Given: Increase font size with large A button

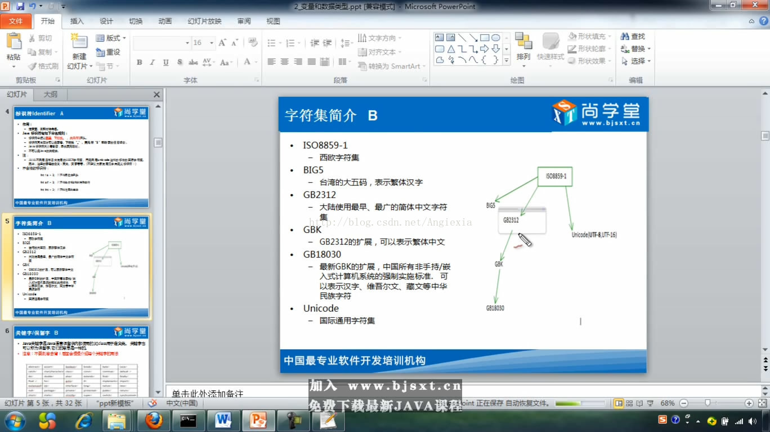Looking at the screenshot, I should tap(223, 43).
